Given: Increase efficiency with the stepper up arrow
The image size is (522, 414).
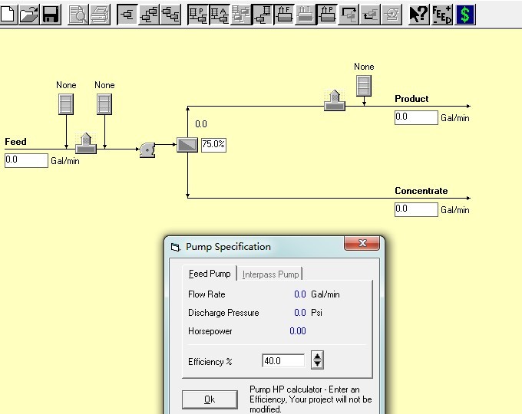Looking at the screenshot, I should pos(317,356).
